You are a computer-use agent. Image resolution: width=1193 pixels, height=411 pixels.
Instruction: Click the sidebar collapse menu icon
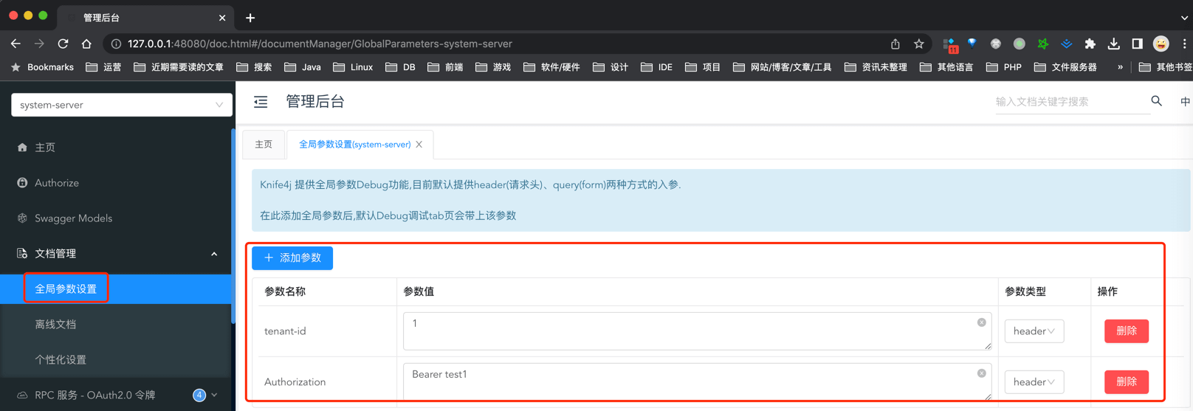[261, 102]
